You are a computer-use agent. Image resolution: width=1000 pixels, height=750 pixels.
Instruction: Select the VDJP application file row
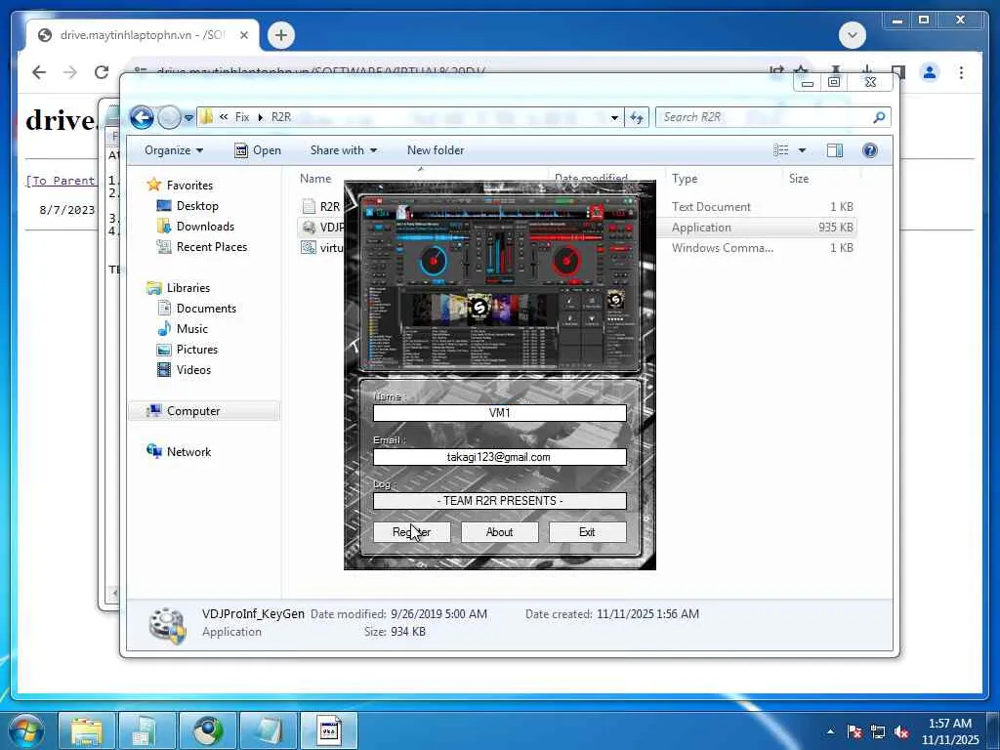tap(321, 227)
